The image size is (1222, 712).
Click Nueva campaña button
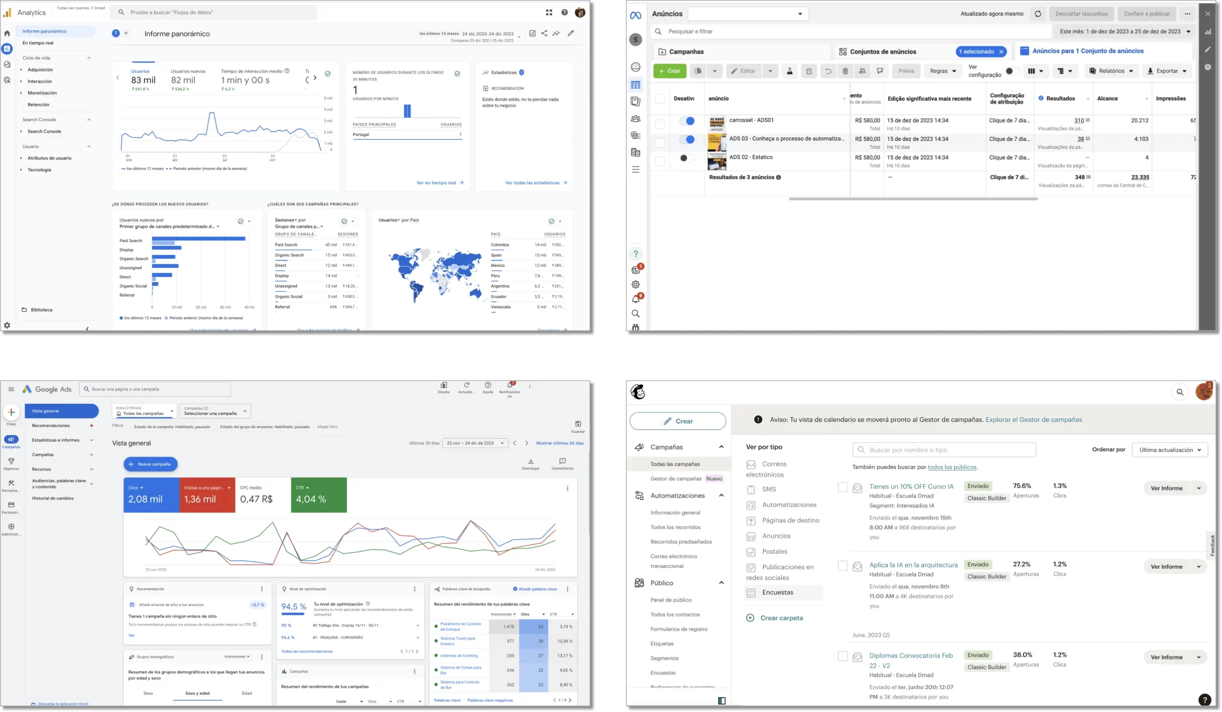click(x=150, y=464)
